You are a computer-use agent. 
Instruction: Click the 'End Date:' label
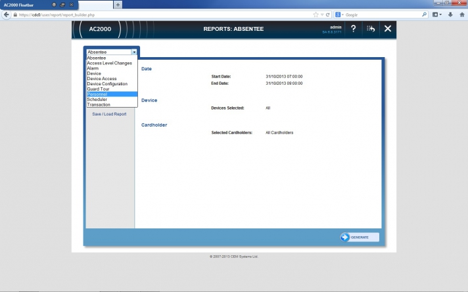(x=220, y=83)
